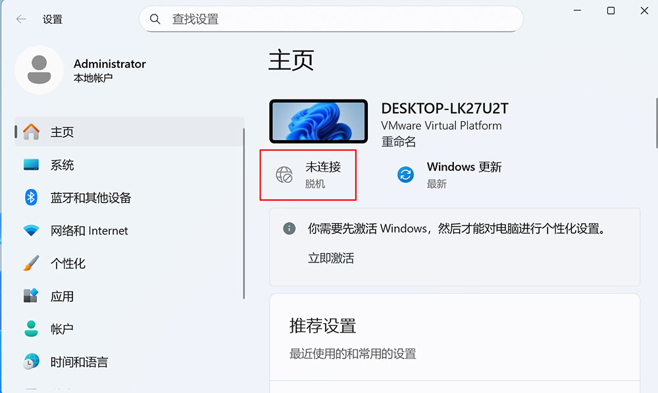Click the apps tiles icon

point(31,296)
